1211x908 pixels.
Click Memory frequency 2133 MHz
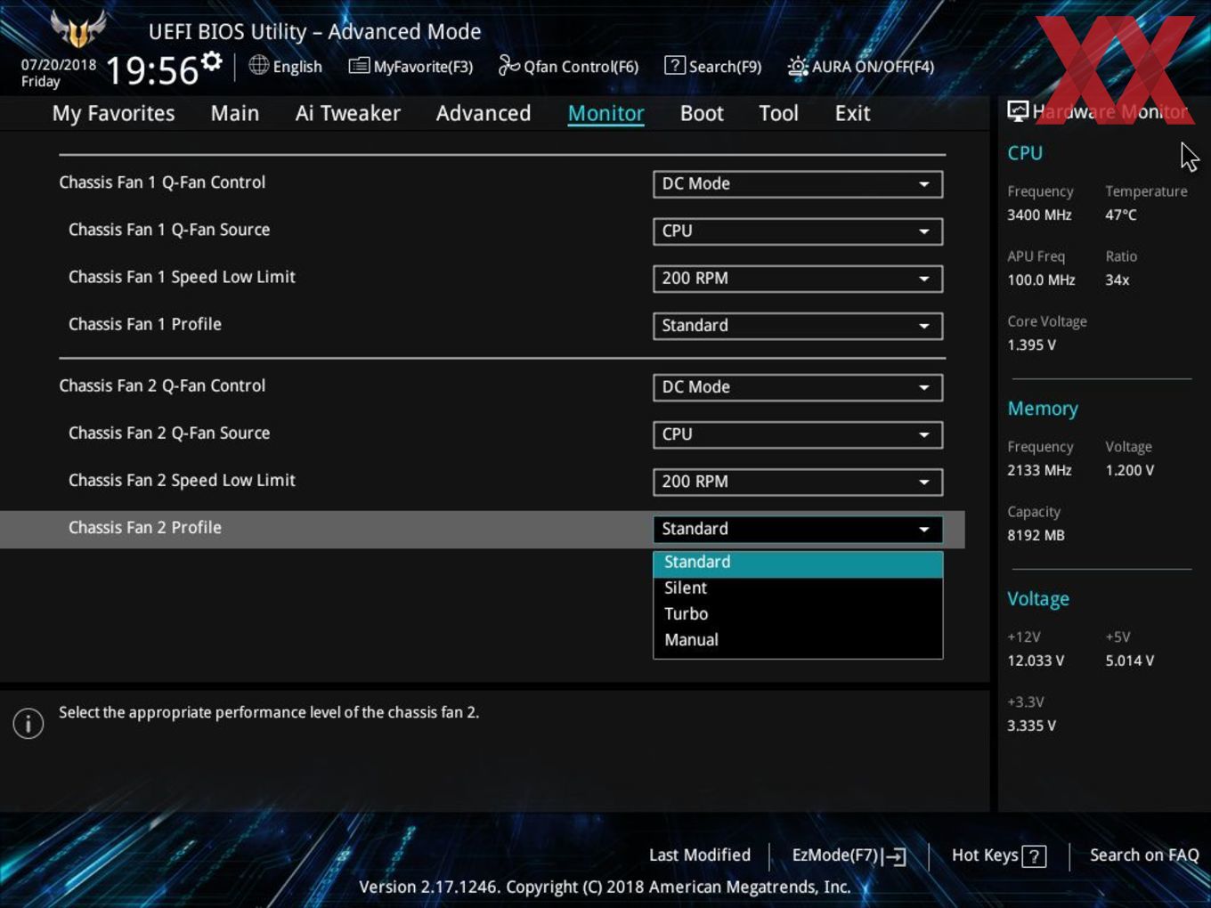[1039, 471]
